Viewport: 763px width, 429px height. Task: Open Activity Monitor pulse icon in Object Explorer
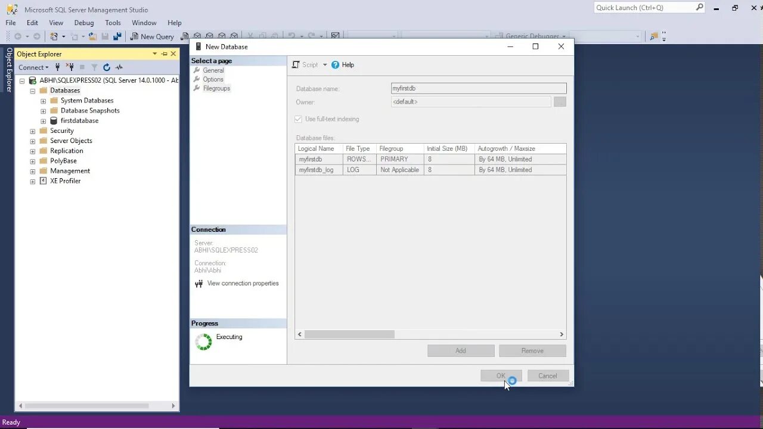(x=119, y=67)
